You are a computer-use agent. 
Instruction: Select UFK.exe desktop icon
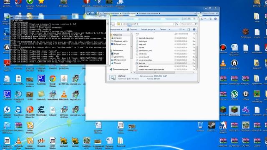(246, 95)
